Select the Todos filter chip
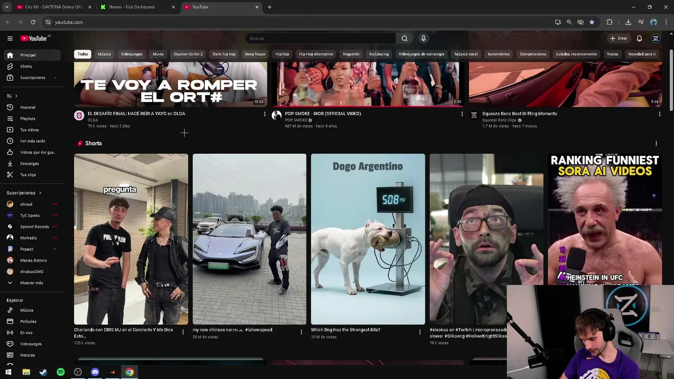 pos(83,54)
